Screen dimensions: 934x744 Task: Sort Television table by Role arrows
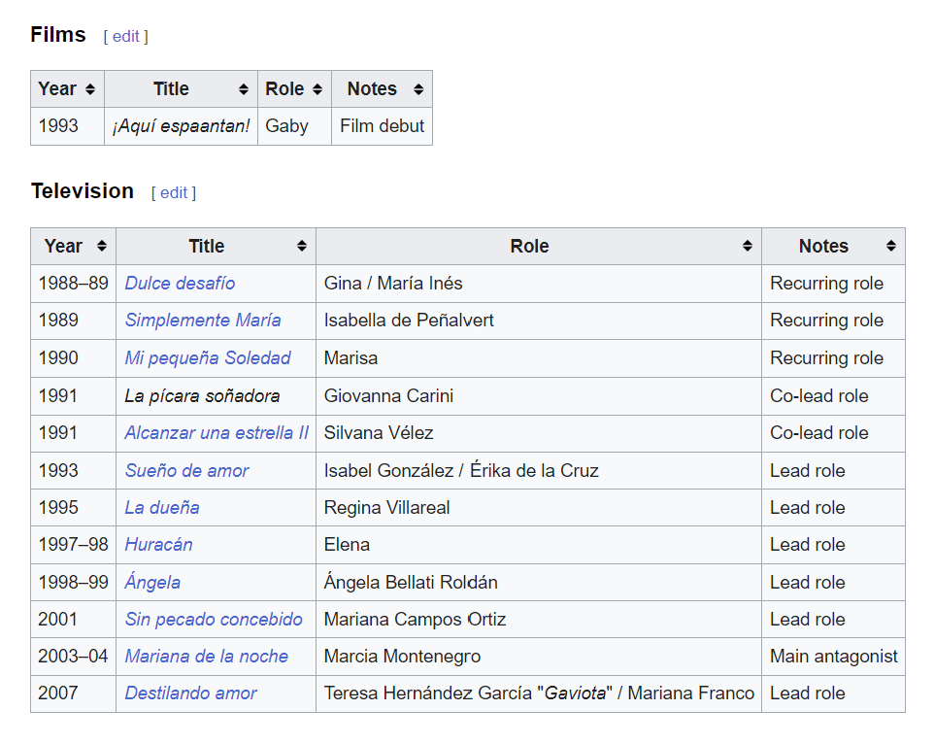[748, 247]
